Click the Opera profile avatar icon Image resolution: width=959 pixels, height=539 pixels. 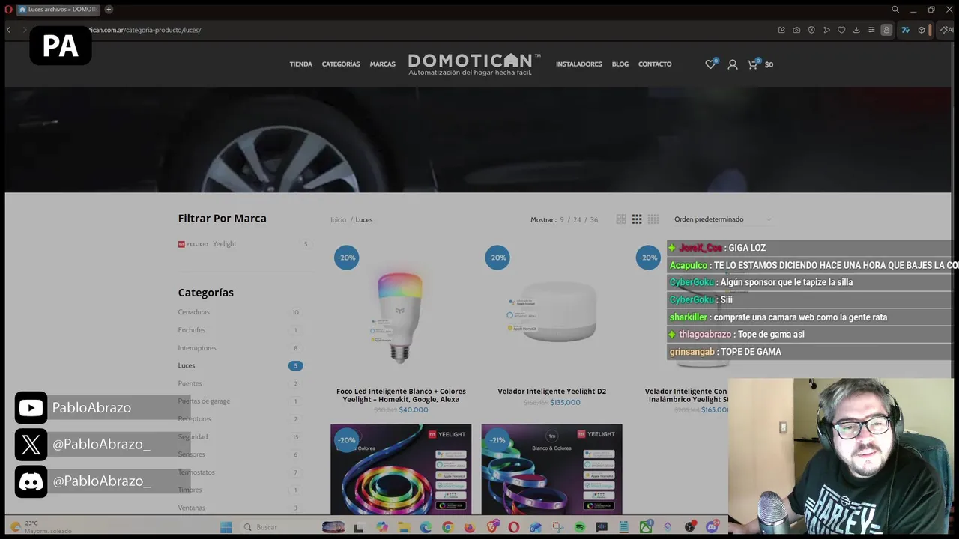tap(886, 30)
